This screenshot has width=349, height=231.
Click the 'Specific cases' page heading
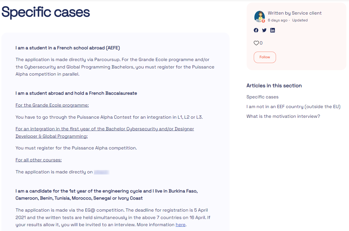[46, 12]
